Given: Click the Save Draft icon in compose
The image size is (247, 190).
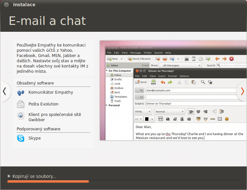Looking at the screenshot, I should pyautogui.click(x=153, y=82).
